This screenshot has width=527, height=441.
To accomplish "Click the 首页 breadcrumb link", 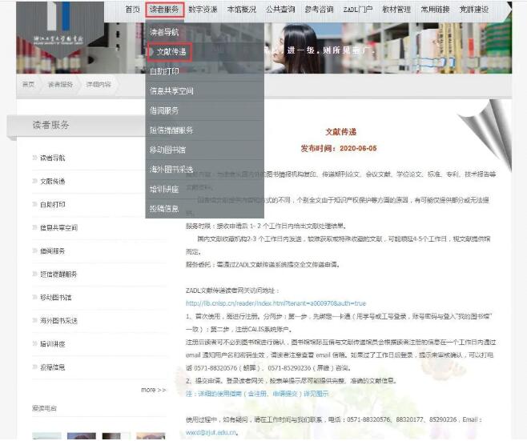I will coord(28,84).
